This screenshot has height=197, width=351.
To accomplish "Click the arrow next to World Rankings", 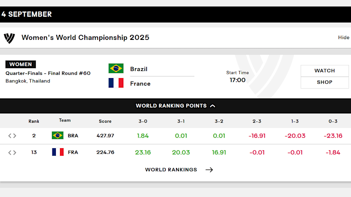I will tap(209, 170).
